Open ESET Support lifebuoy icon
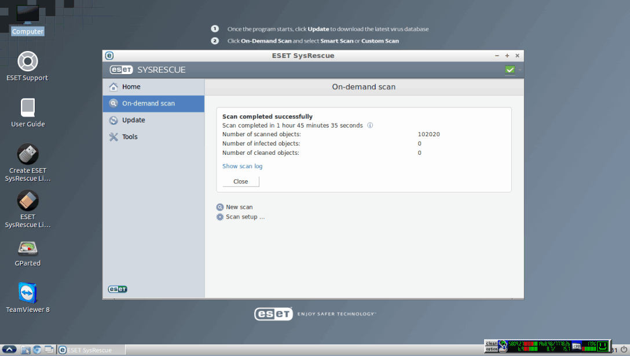The width and height of the screenshot is (630, 356). (x=27, y=61)
